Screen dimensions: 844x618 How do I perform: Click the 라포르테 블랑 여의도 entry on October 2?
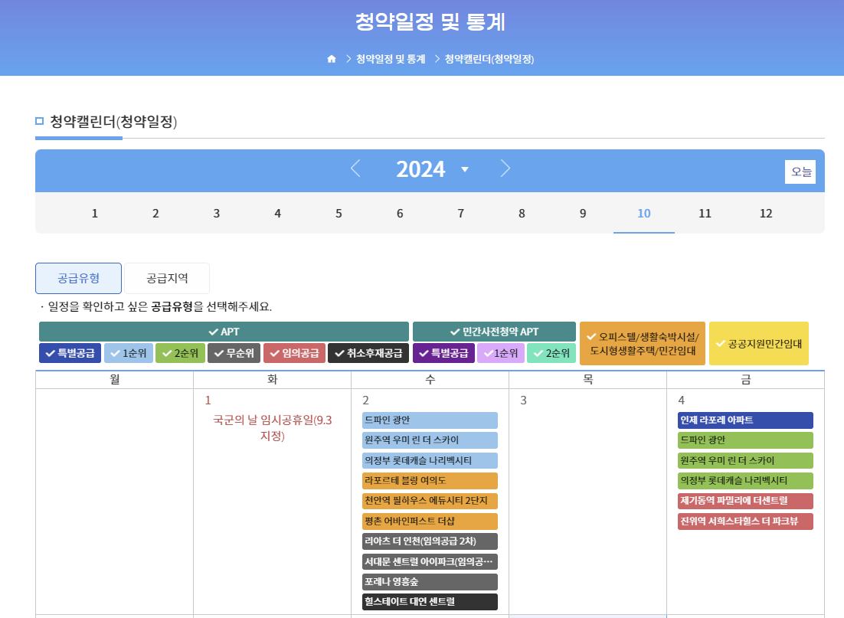point(430,481)
